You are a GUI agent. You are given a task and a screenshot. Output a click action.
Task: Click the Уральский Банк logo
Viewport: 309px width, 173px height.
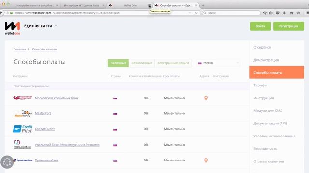point(23,145)
